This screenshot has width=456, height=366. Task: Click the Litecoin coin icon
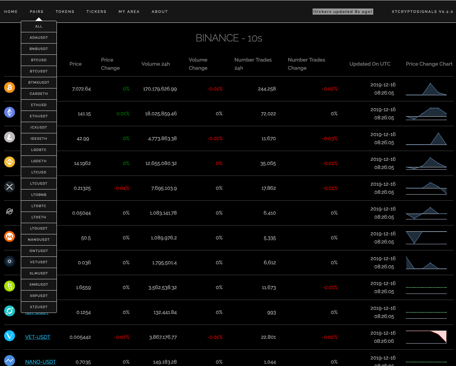pos(10,137)
